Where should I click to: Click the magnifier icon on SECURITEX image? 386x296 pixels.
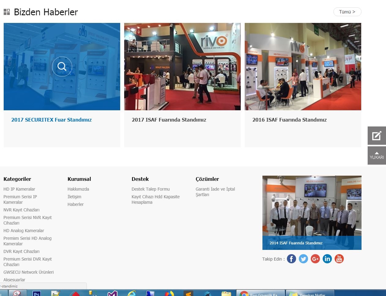click(x=62, y=67)
